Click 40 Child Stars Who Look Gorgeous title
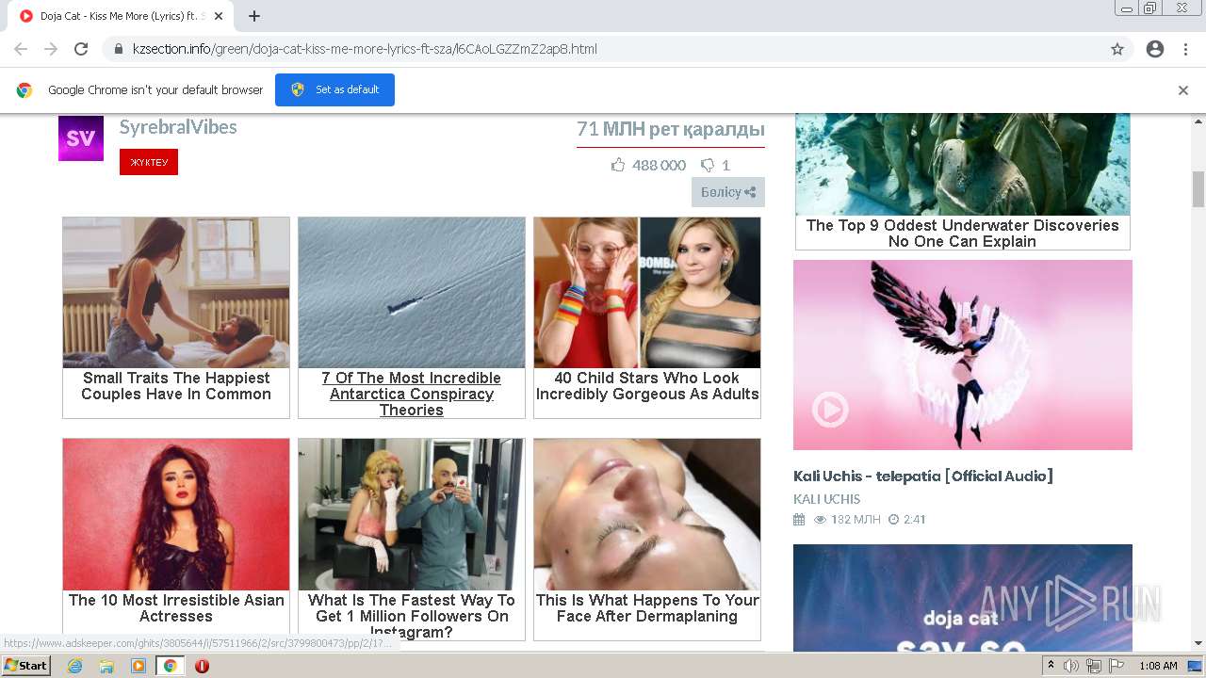1206x678 pixels. tap(647, 386)
